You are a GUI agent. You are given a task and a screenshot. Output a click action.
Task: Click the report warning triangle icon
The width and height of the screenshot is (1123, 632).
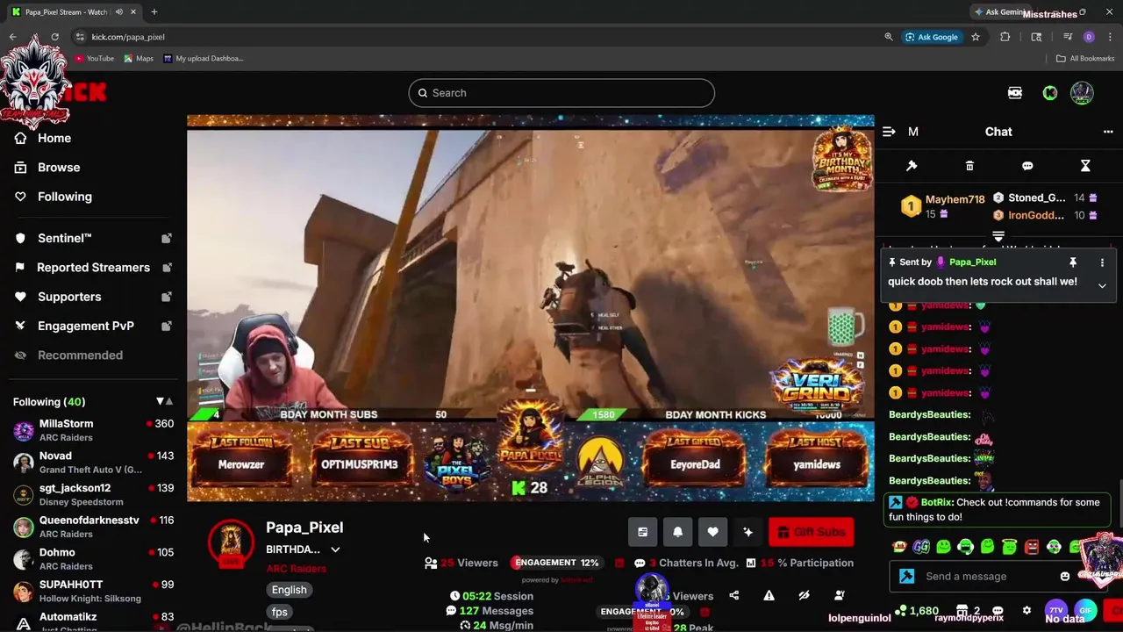pos(769,596)
